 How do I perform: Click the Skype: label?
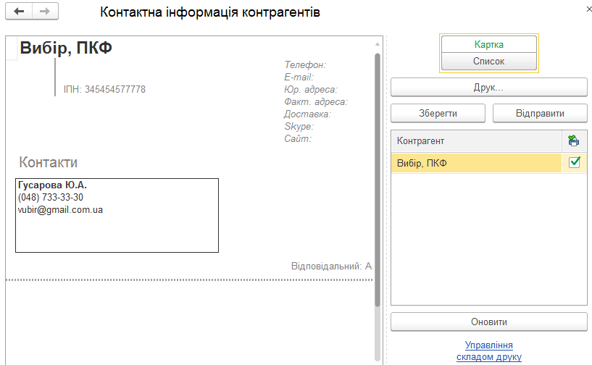[299, 127]
